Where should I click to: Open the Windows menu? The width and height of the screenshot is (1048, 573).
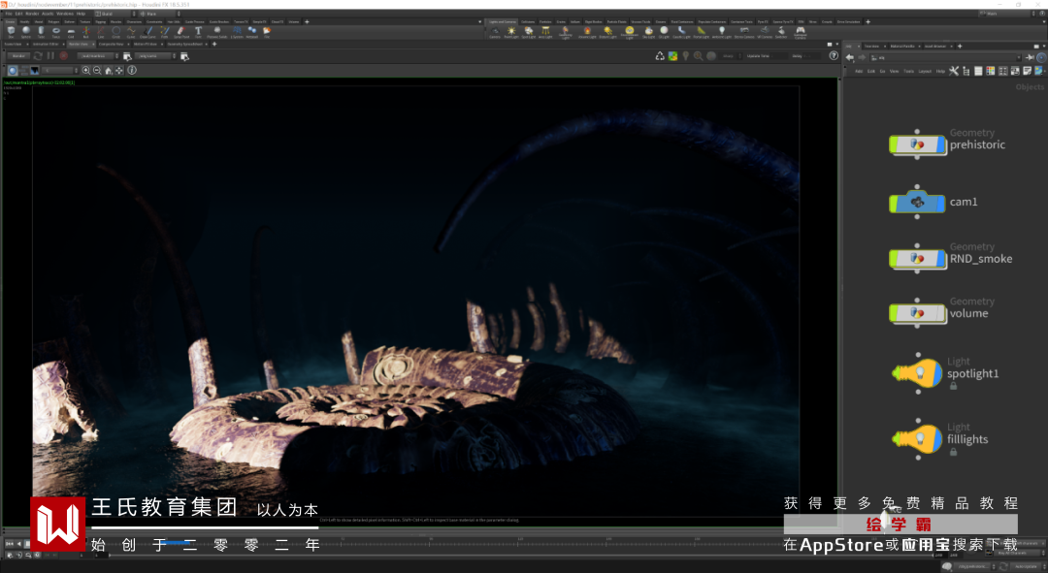point(65,14)
